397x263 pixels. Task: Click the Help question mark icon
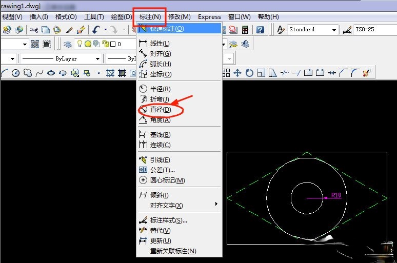click(260, 30)
